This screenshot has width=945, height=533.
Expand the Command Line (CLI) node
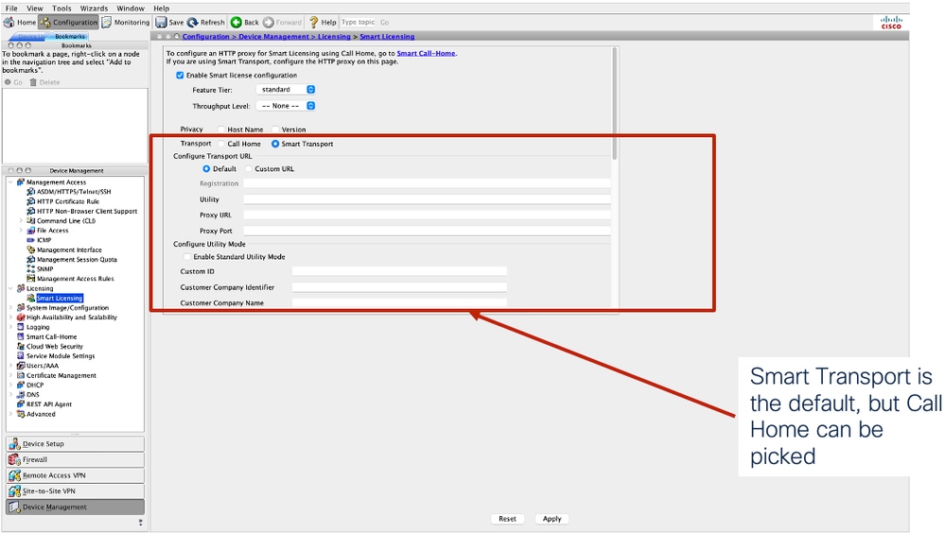21,220
